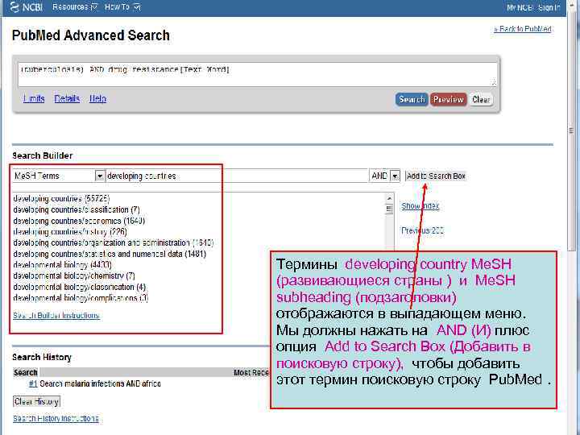The width and height of the screenshot is (580, 435).
Task: Select 'developing countries/history (226)' entry
Action: [x=70, y=232]
